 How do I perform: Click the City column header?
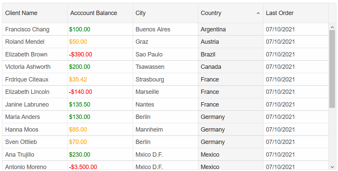point(165,13)
